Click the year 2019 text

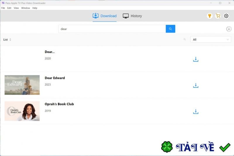(x=48, y=111)
